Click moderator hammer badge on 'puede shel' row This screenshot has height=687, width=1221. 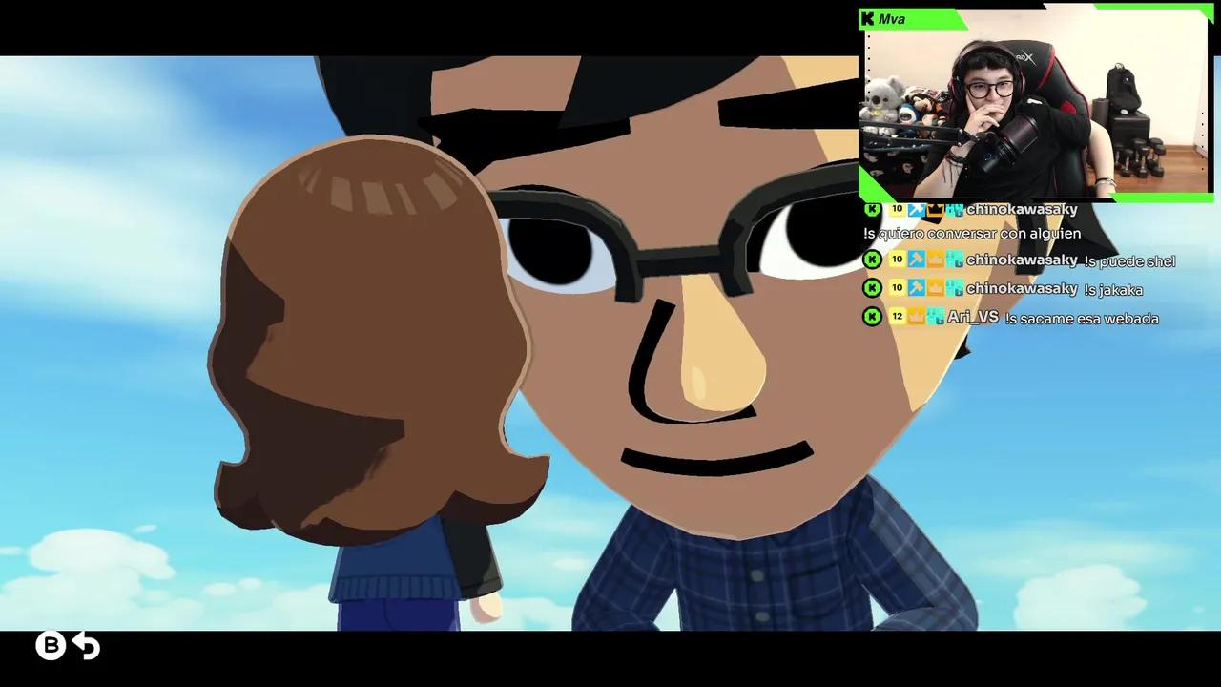click(916, 259)
